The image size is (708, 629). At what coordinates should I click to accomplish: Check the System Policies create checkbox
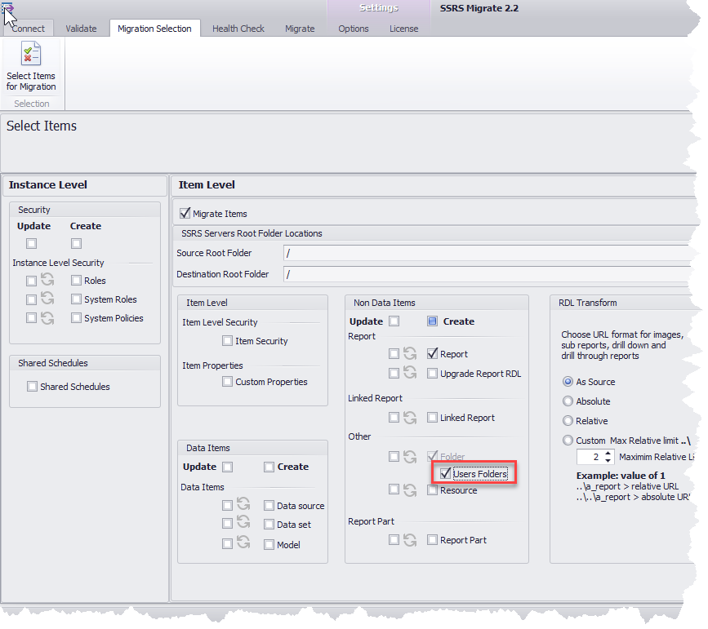(x=76, y=318)
